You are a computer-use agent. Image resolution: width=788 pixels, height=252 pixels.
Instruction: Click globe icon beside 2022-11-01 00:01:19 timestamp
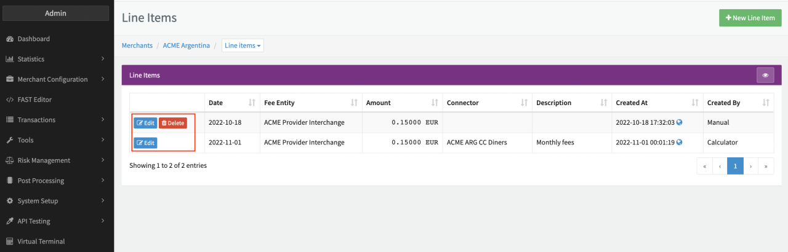coord(680,143)
